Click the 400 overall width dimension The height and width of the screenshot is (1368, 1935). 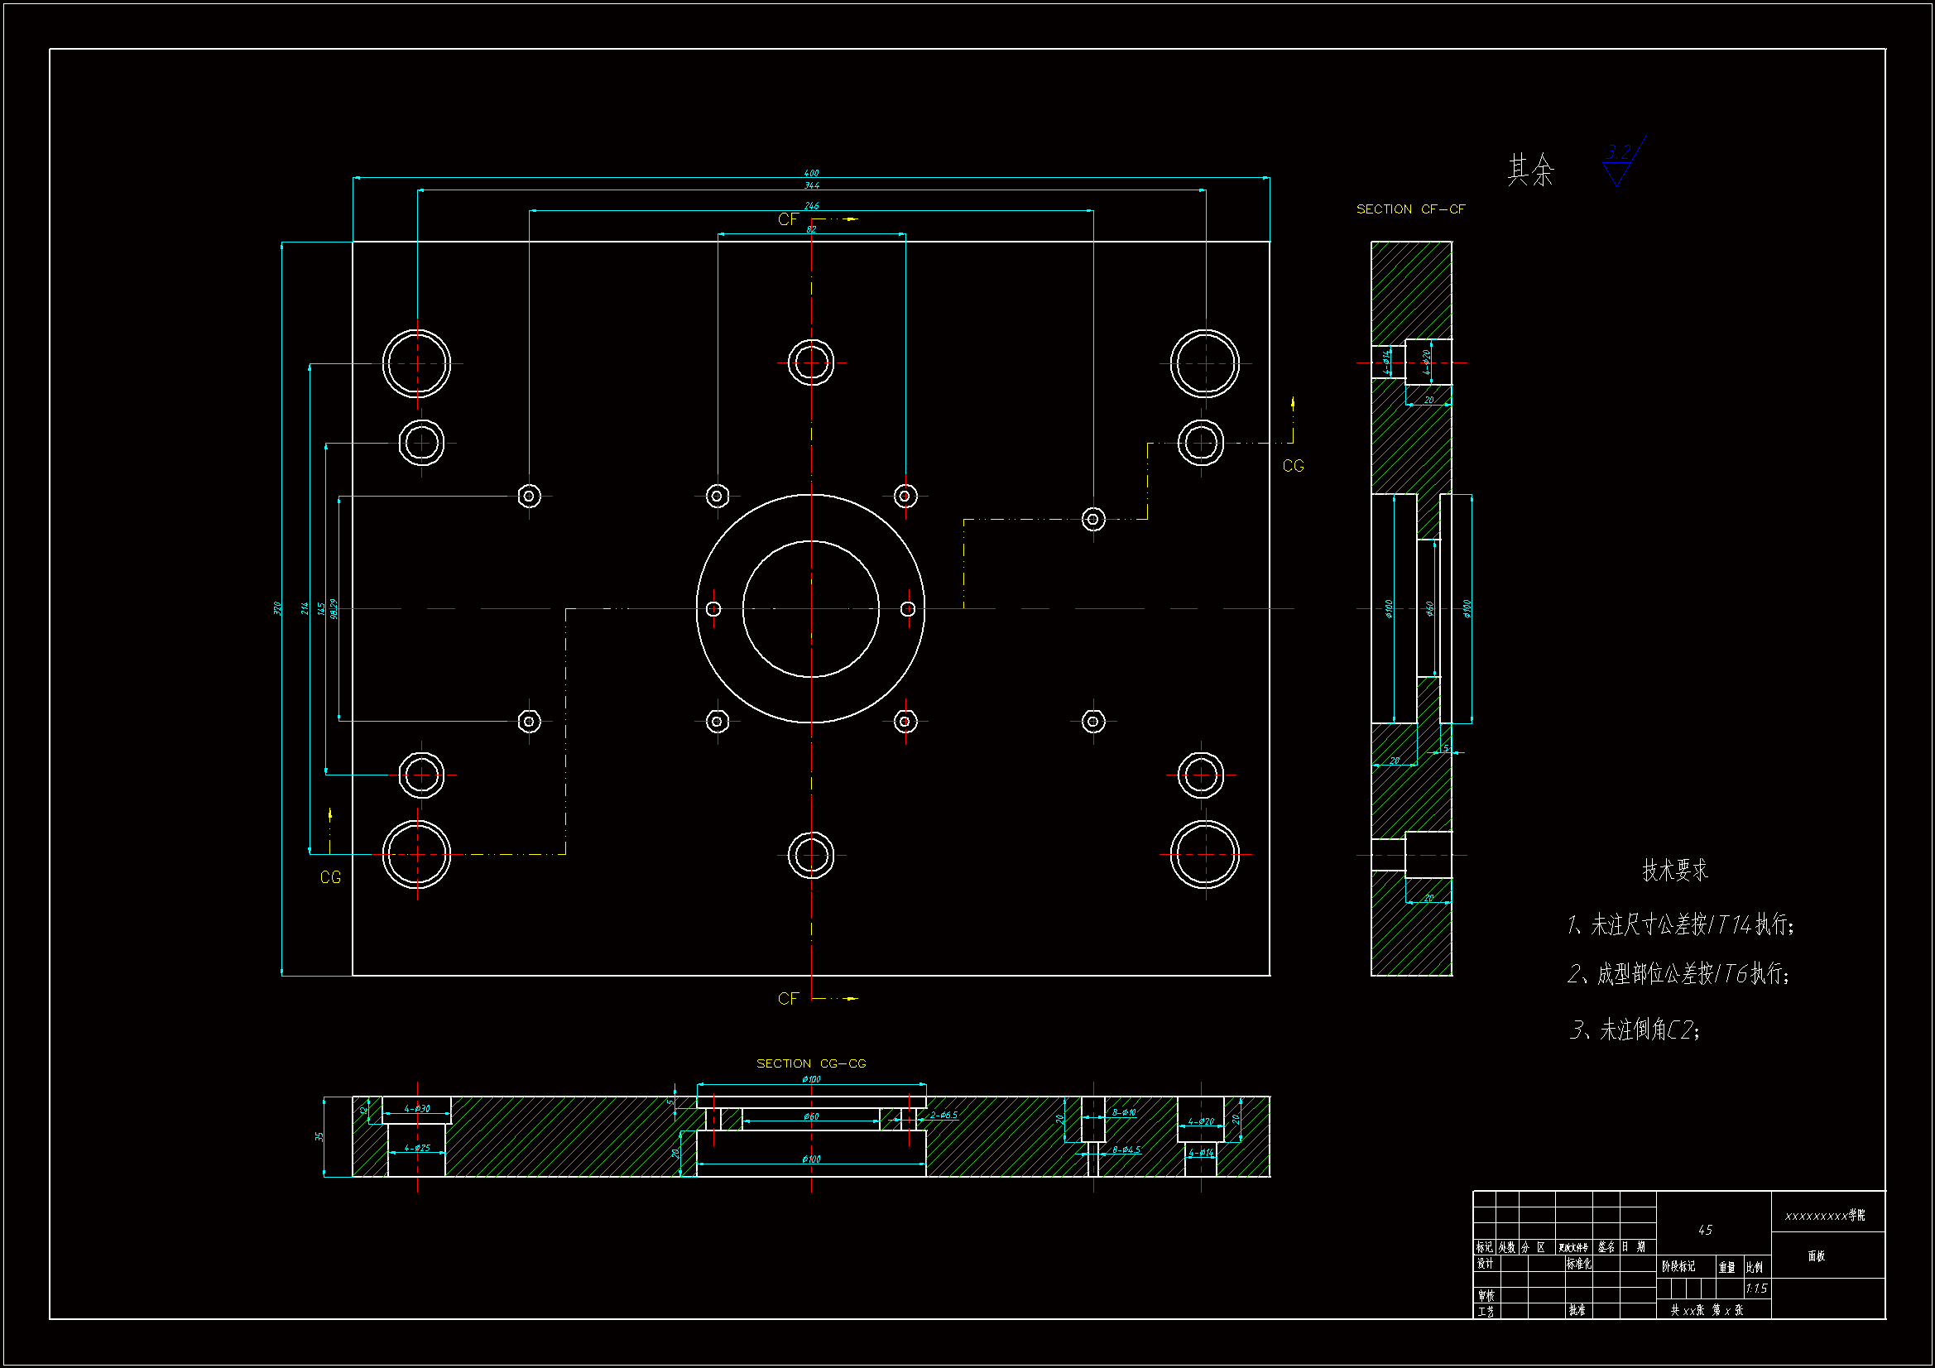(x=811, y=173)
